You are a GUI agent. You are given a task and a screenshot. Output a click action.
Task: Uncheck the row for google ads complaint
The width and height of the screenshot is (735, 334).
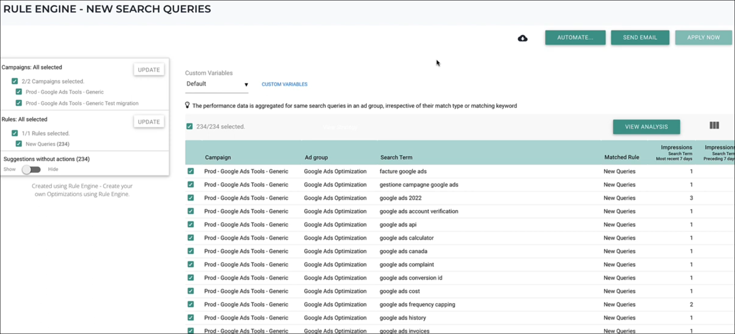[x=191, y=264]
